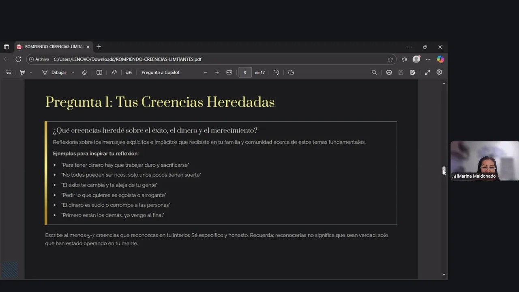Image resolution: width=519 pixels, height=292 pixels.
Task: Search within the PDF document
Action: [x=374, y=72]
